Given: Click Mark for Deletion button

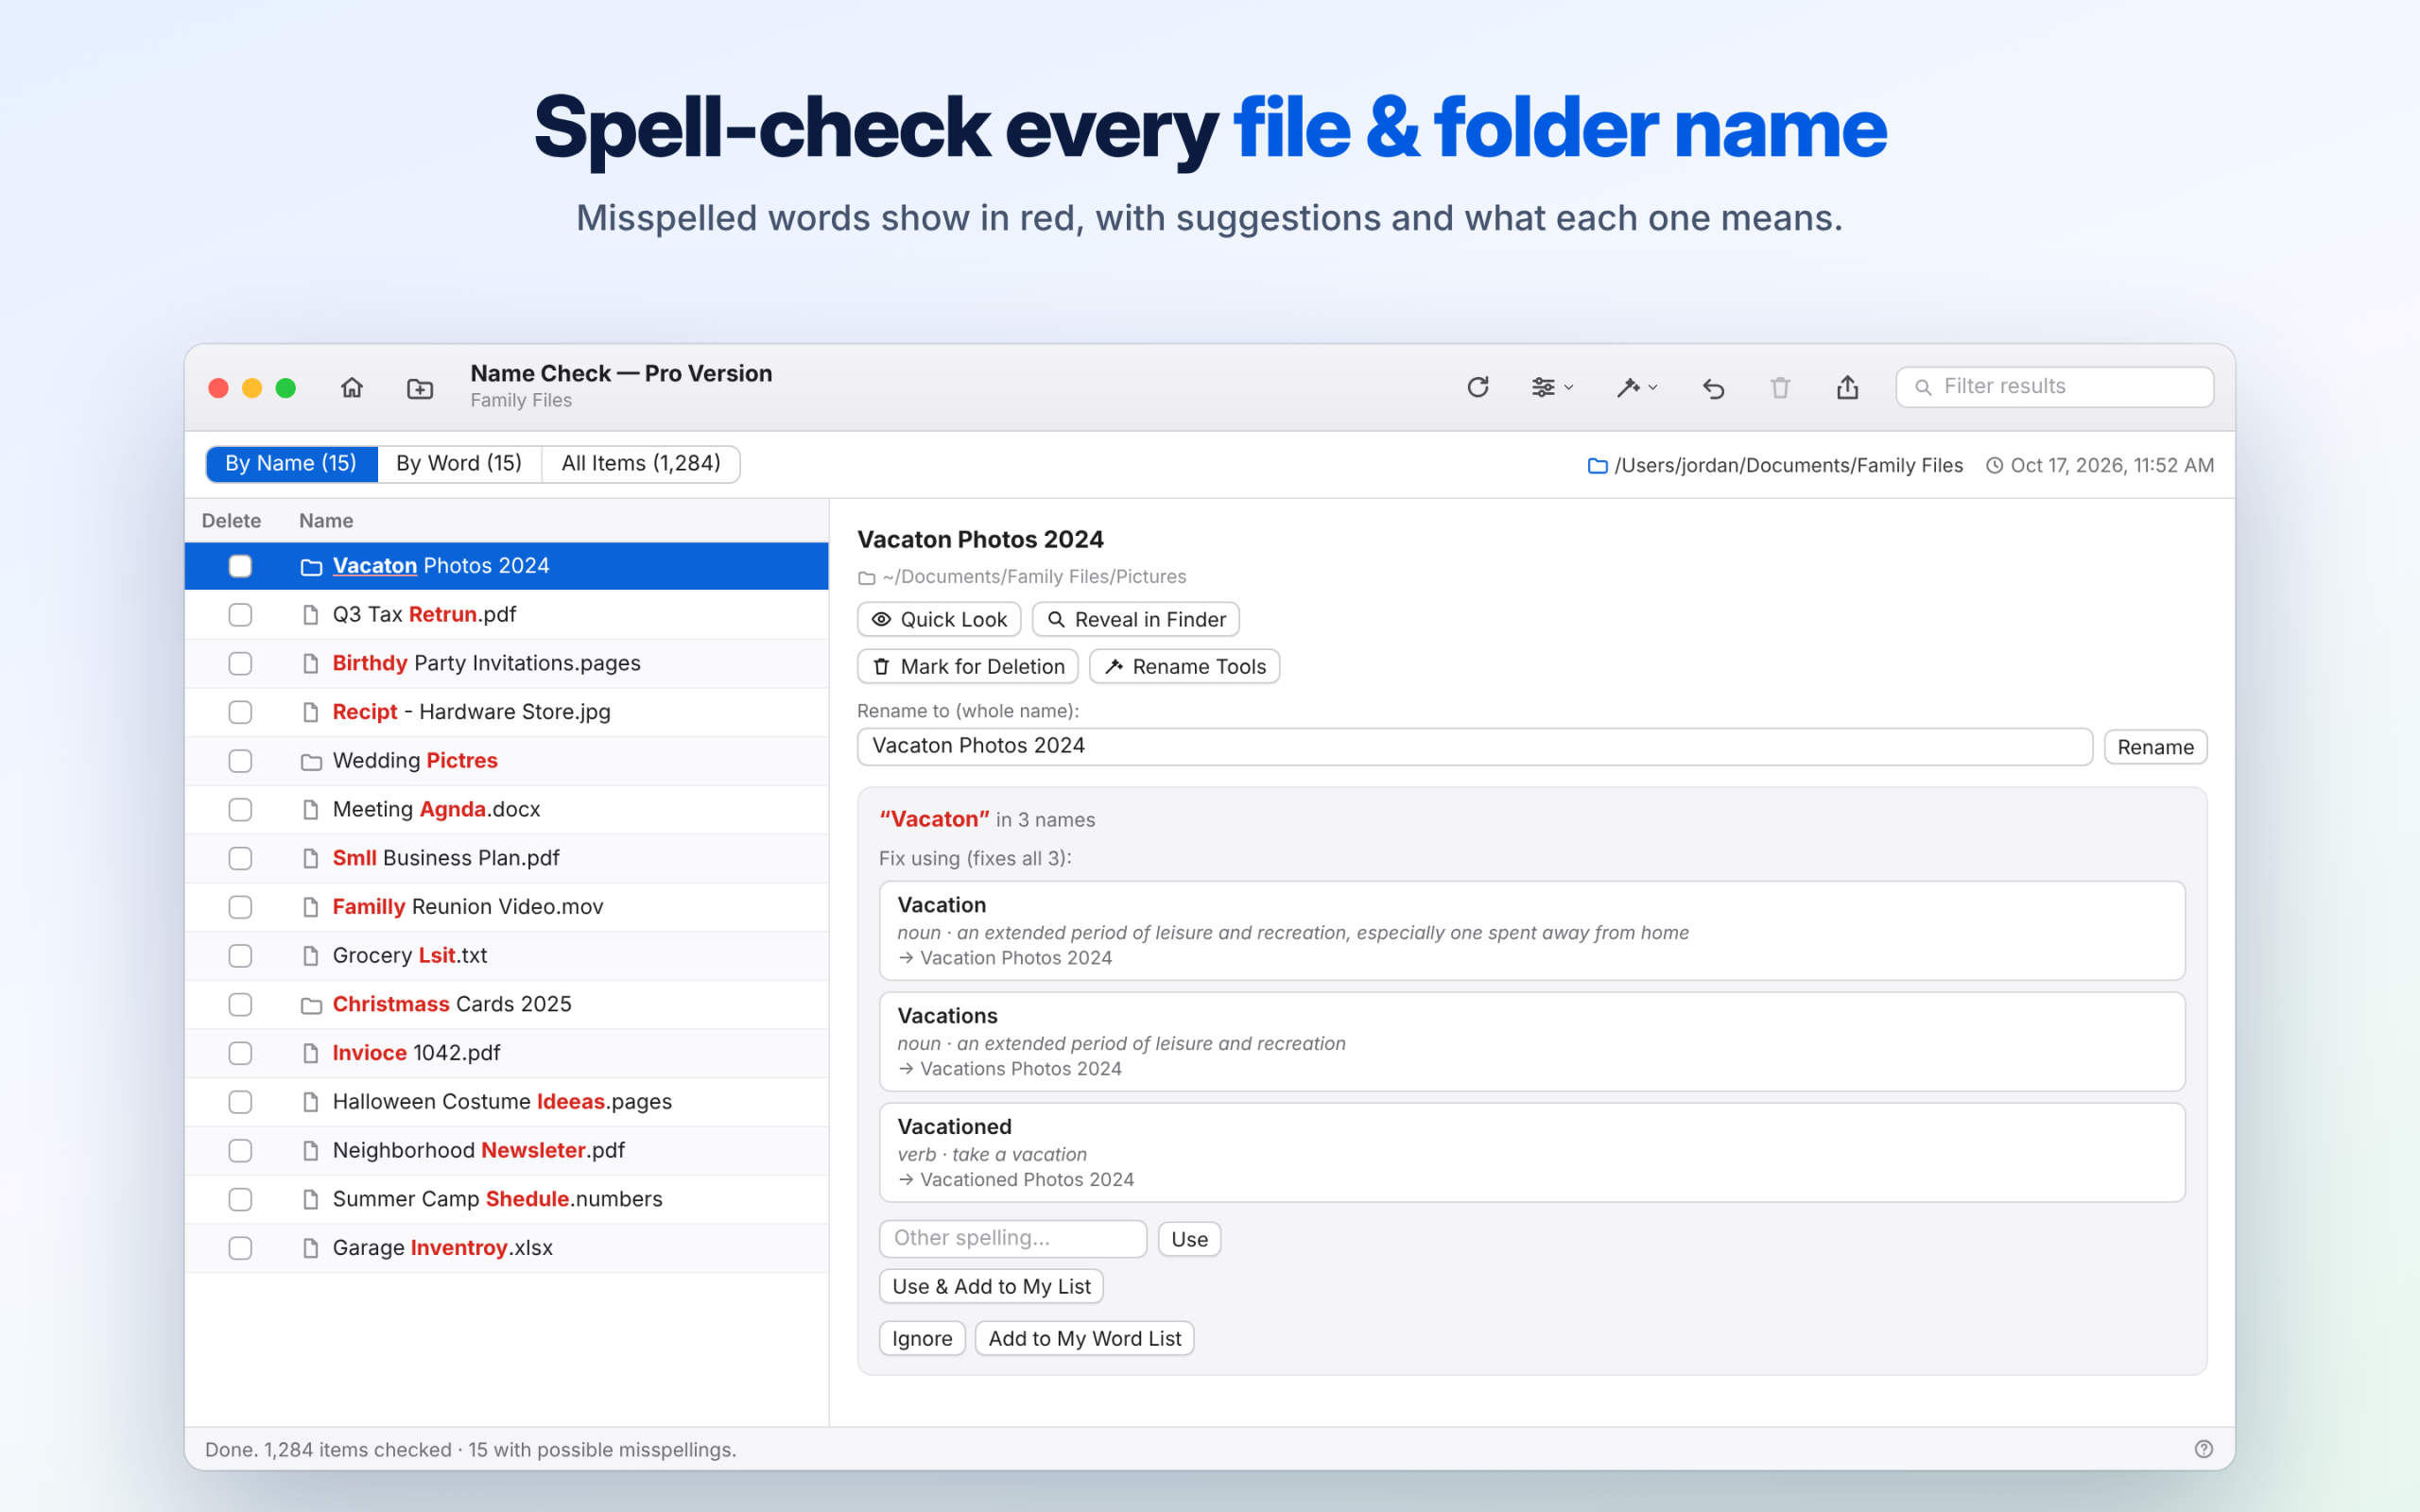Looking at the screenshot, I should (x=967, y=666).
